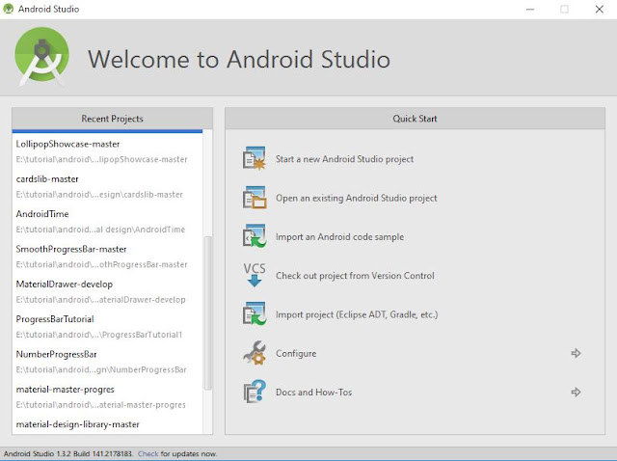Open the Configure option label
617x461 pixels.
(296, 354)
